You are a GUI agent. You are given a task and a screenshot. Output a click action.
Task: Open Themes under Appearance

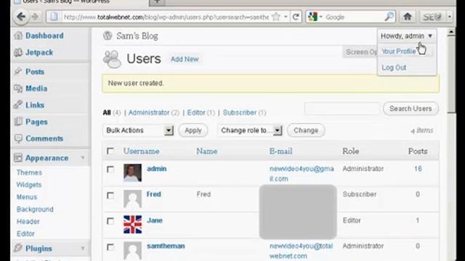click(29, 173)
